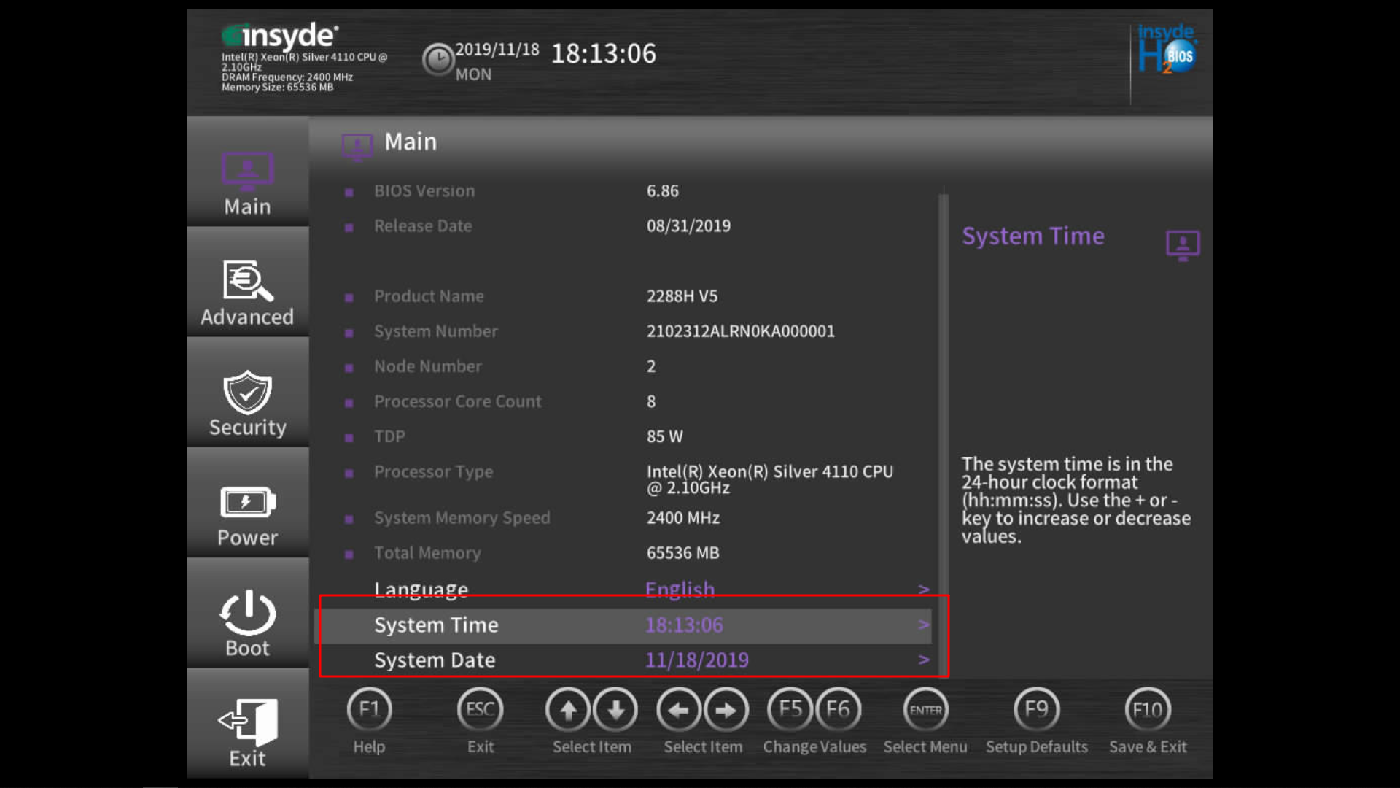Click the up arrow Select Item key
Screen dimensions: 1400x788
568,709
